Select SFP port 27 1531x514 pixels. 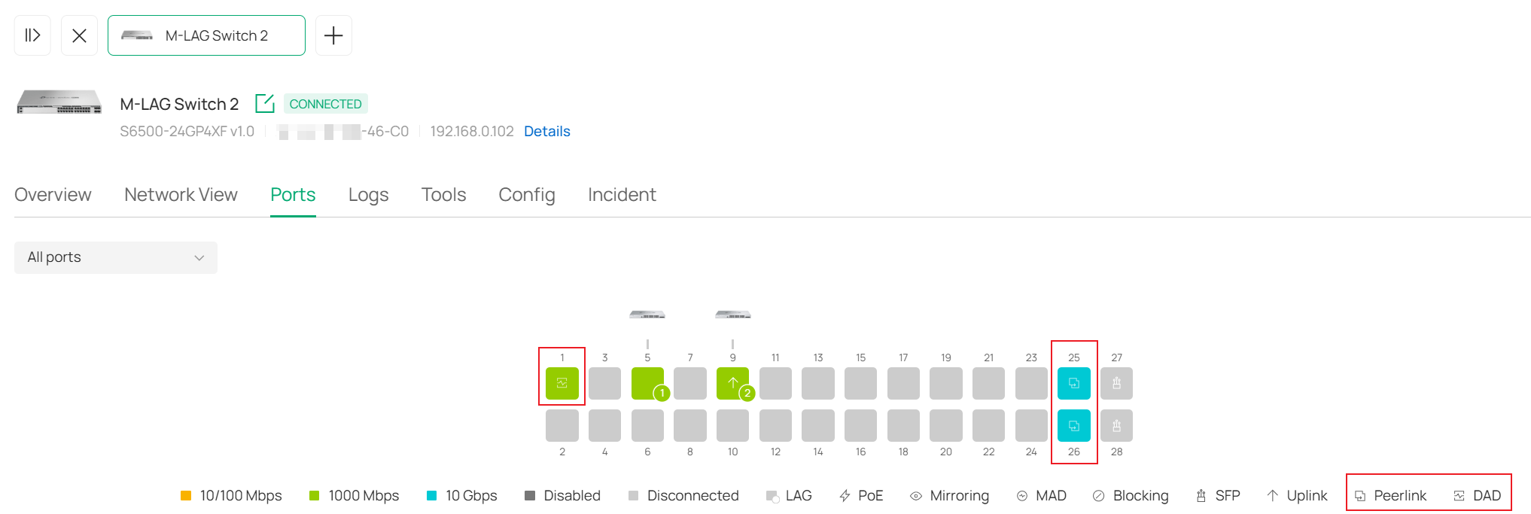1116,383
